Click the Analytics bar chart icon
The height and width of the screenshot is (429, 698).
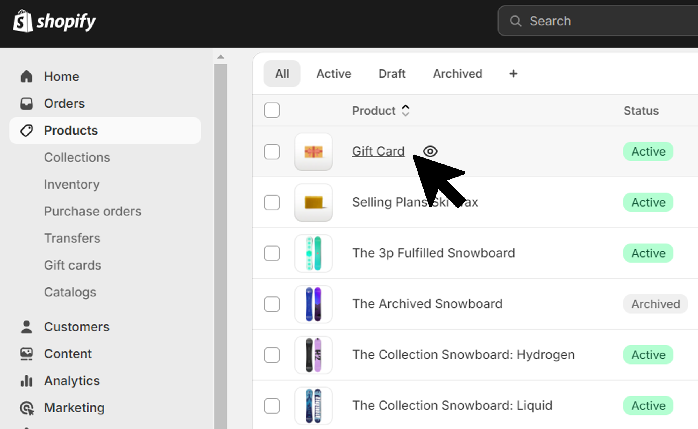pyautogui.click(x=26, y=381)
